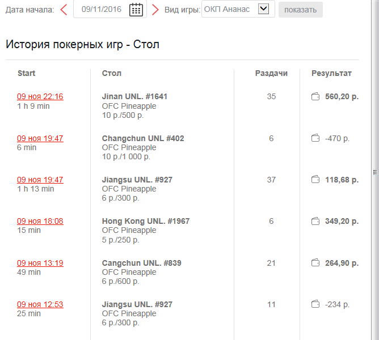Image resolution: width=379 pixels, height=340 pixels.
Task: Open session link 09 ноя 12:53
Action: [x=40, y=304]
